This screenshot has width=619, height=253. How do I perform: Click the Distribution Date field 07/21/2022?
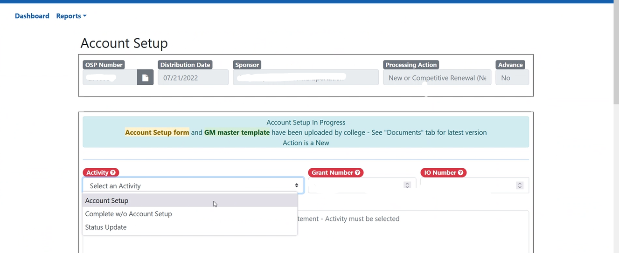tap(193, 78)
